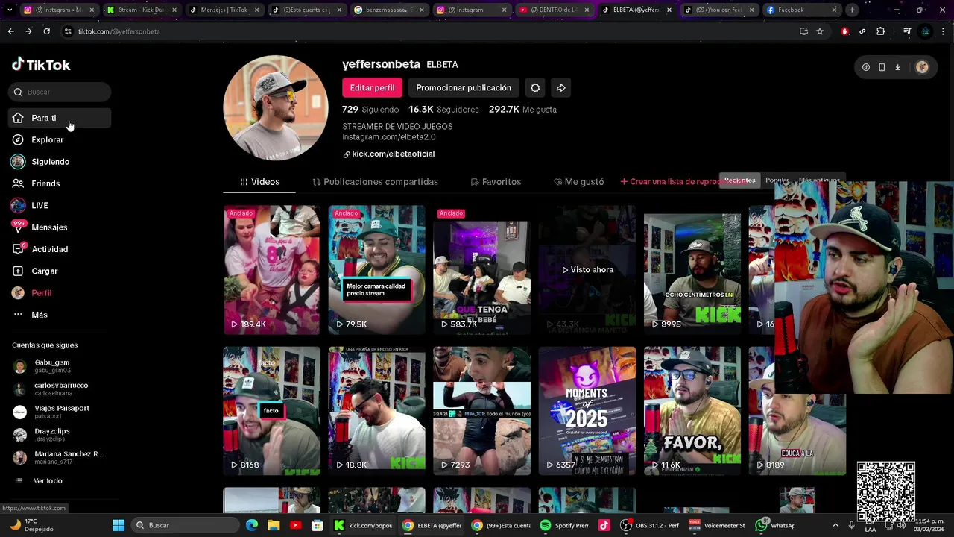Click the Editar perfil button
This screenshot has width=954, height=537.
tap(372, 87)
